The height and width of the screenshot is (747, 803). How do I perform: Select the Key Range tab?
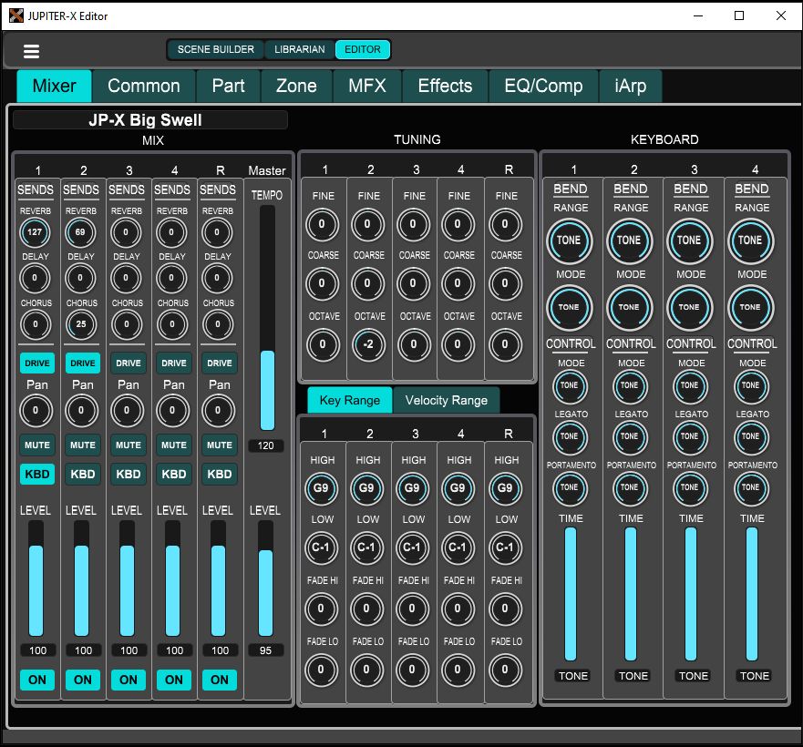[x=350, y=401]
